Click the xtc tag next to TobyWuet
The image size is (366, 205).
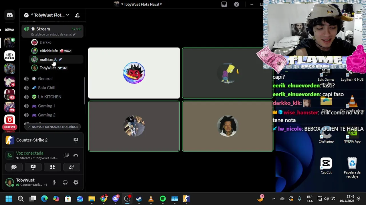point(62,68)
